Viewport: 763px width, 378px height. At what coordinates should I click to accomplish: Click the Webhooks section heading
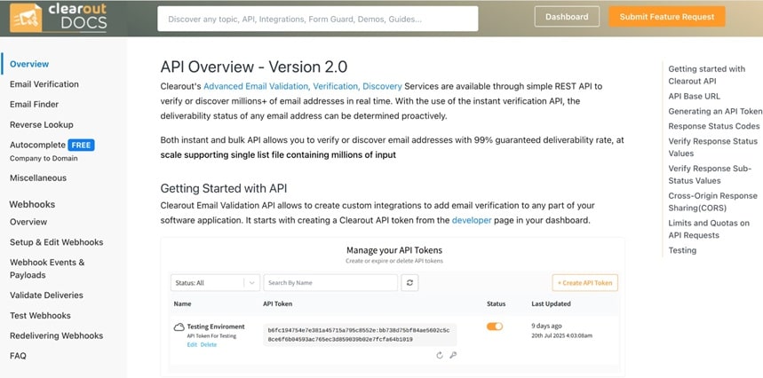pyautogui.click(x=32, y=205)
